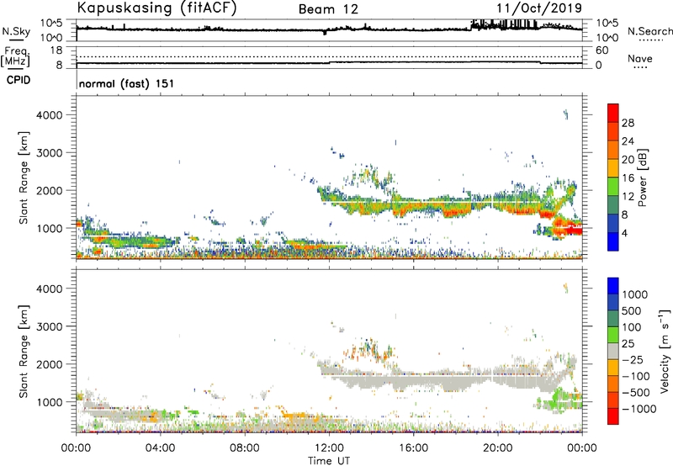Screen dimensions: 673x466
Task: Click the '3000' range tick in velocity panel
Action: [50, 326]
